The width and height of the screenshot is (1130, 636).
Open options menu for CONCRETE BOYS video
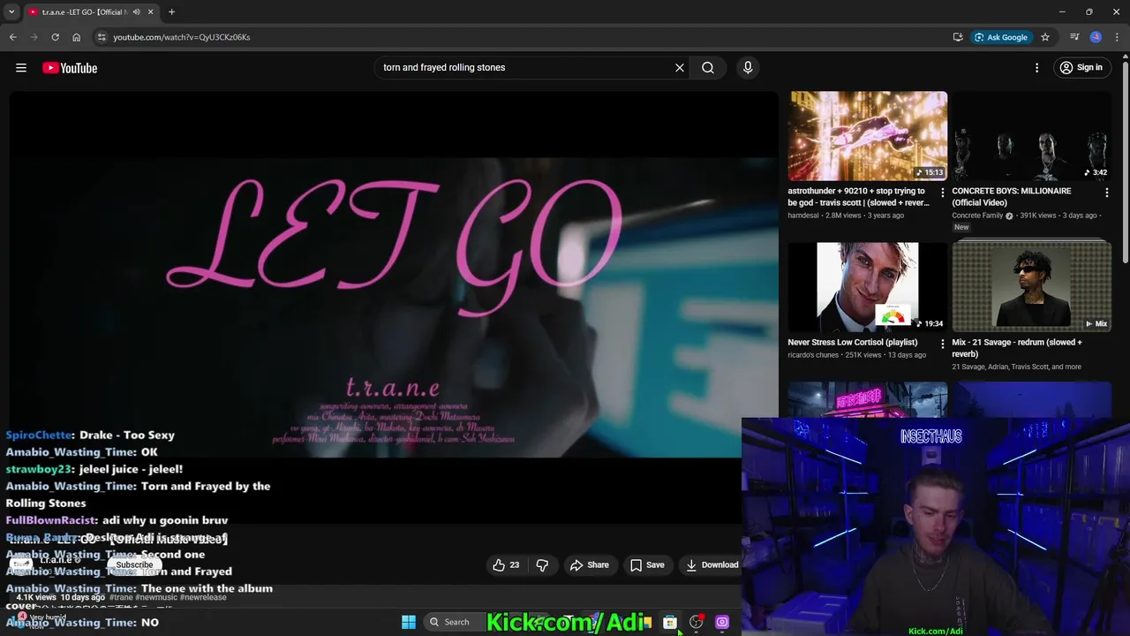[1107, 193]
